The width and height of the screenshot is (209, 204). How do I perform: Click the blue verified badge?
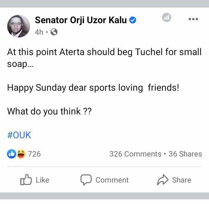click(133, 20)
